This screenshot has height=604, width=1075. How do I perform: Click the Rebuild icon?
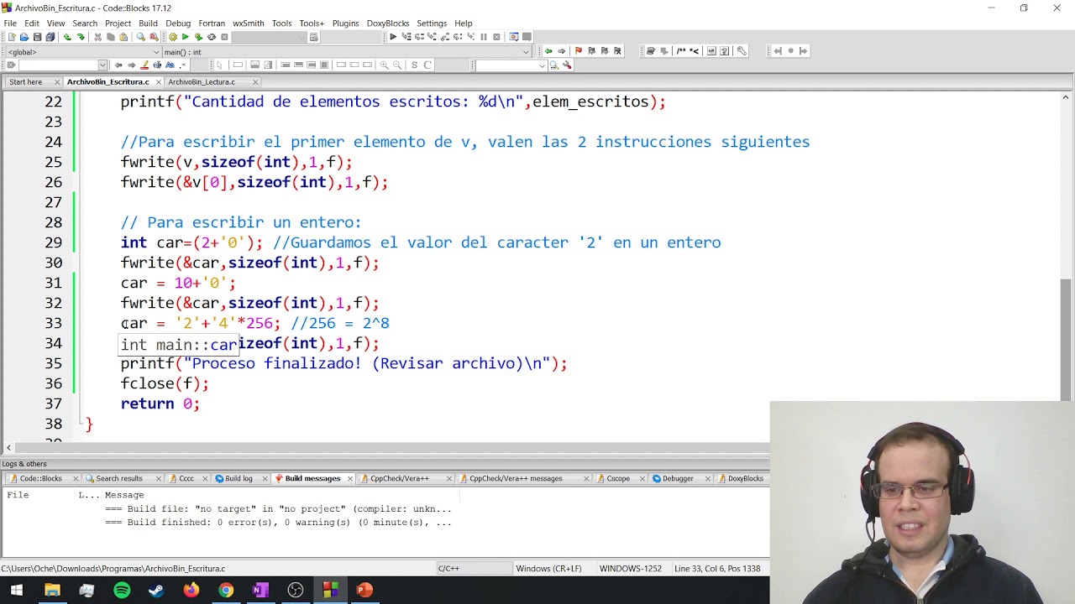pyautogui.click(x=212, y=37)
